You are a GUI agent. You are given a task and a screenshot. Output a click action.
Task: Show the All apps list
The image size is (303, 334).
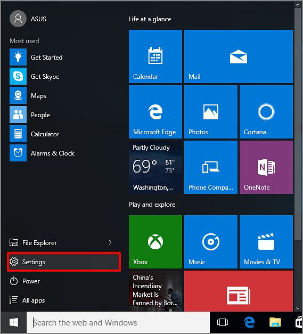[x=64, y=300]
